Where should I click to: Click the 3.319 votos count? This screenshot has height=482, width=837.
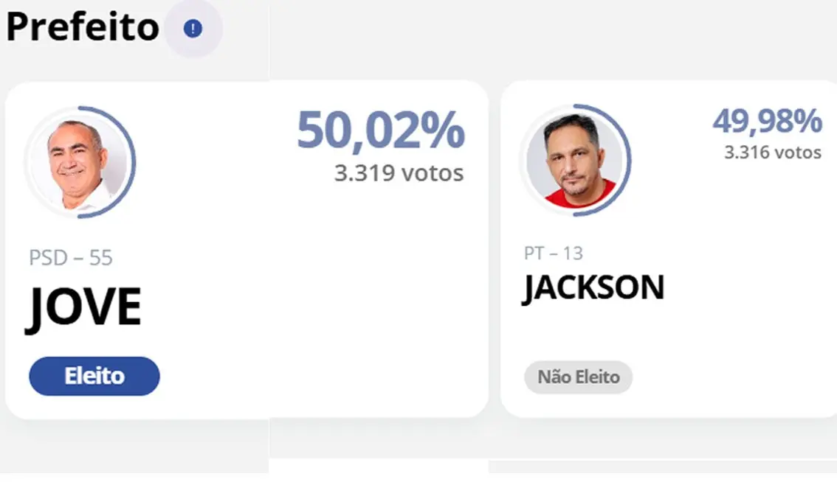[399, 173]
